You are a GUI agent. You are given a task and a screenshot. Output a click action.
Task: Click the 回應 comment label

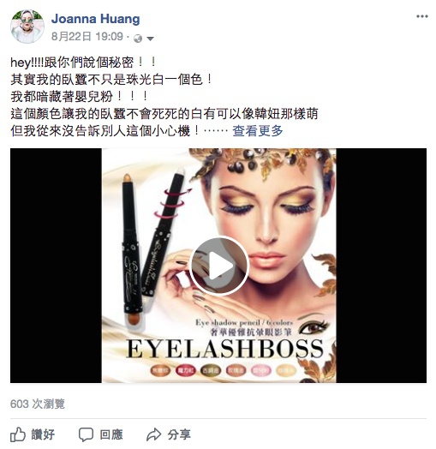[111, 434]
